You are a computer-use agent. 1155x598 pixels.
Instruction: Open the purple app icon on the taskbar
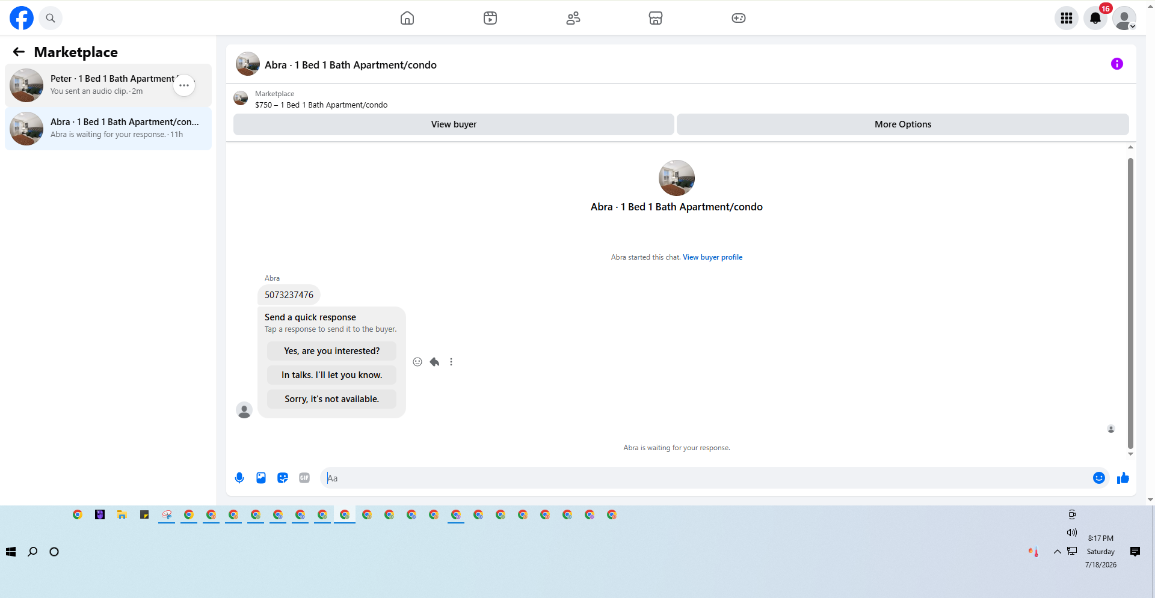100,514
